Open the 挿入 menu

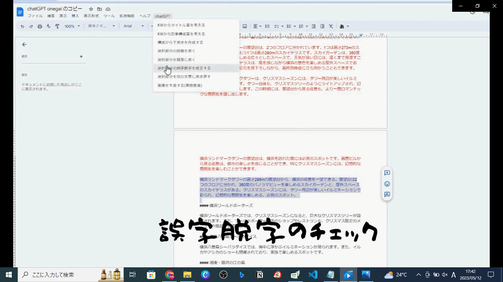pyautogui.click(x=75, y=16)
